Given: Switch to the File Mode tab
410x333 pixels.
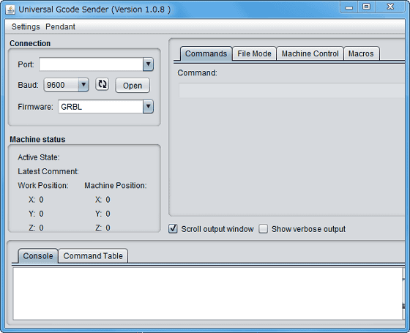Looking at the screenshot, I should 254,53.
